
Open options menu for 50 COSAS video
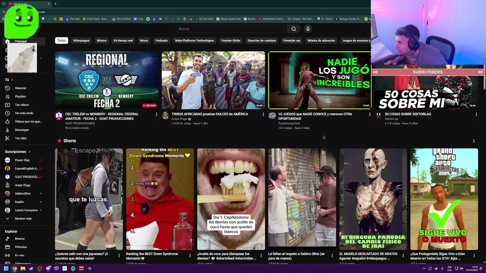(x=476, y=114)
